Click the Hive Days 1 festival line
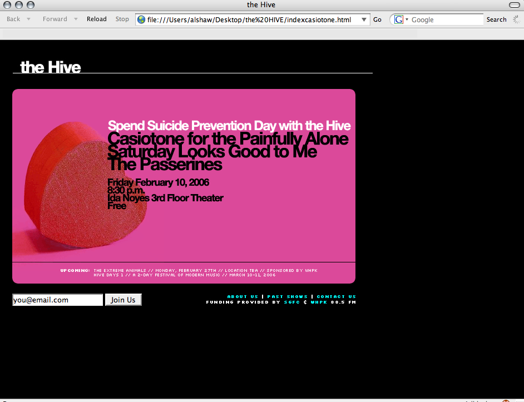Viewport: 524px width, 402px height. (x=185, y=275)
